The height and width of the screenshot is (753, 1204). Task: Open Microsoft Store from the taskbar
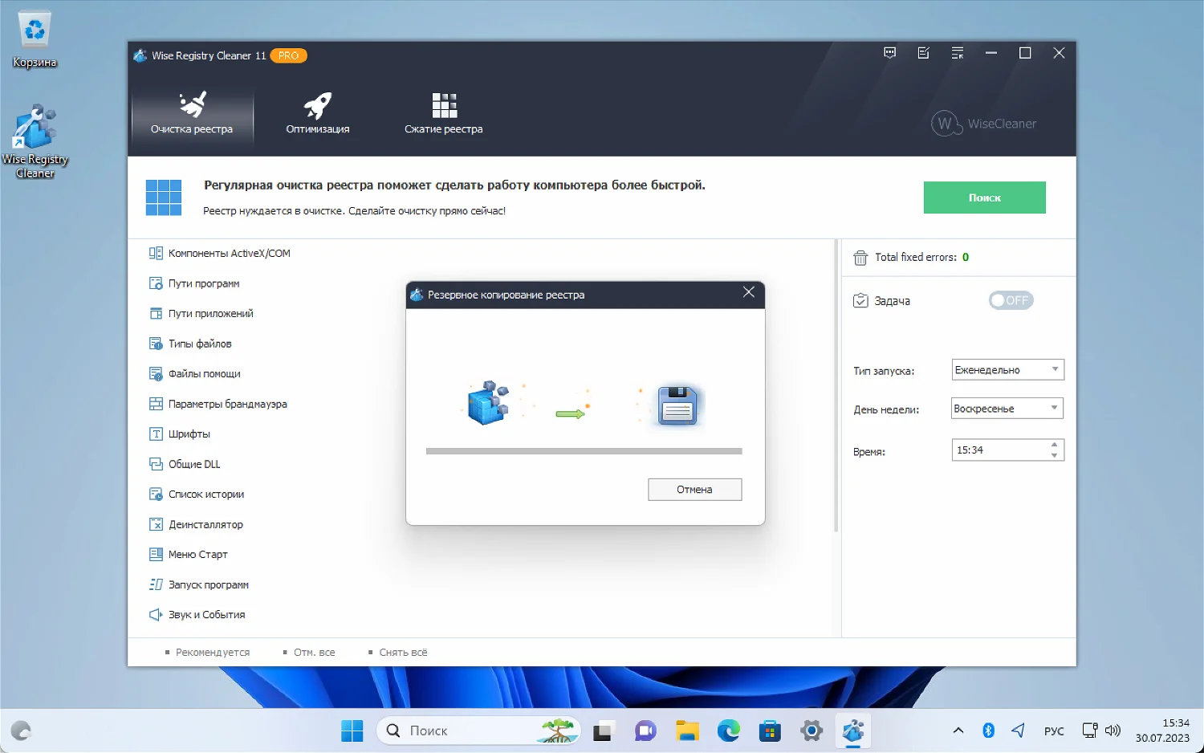click(x=770, y=731)
